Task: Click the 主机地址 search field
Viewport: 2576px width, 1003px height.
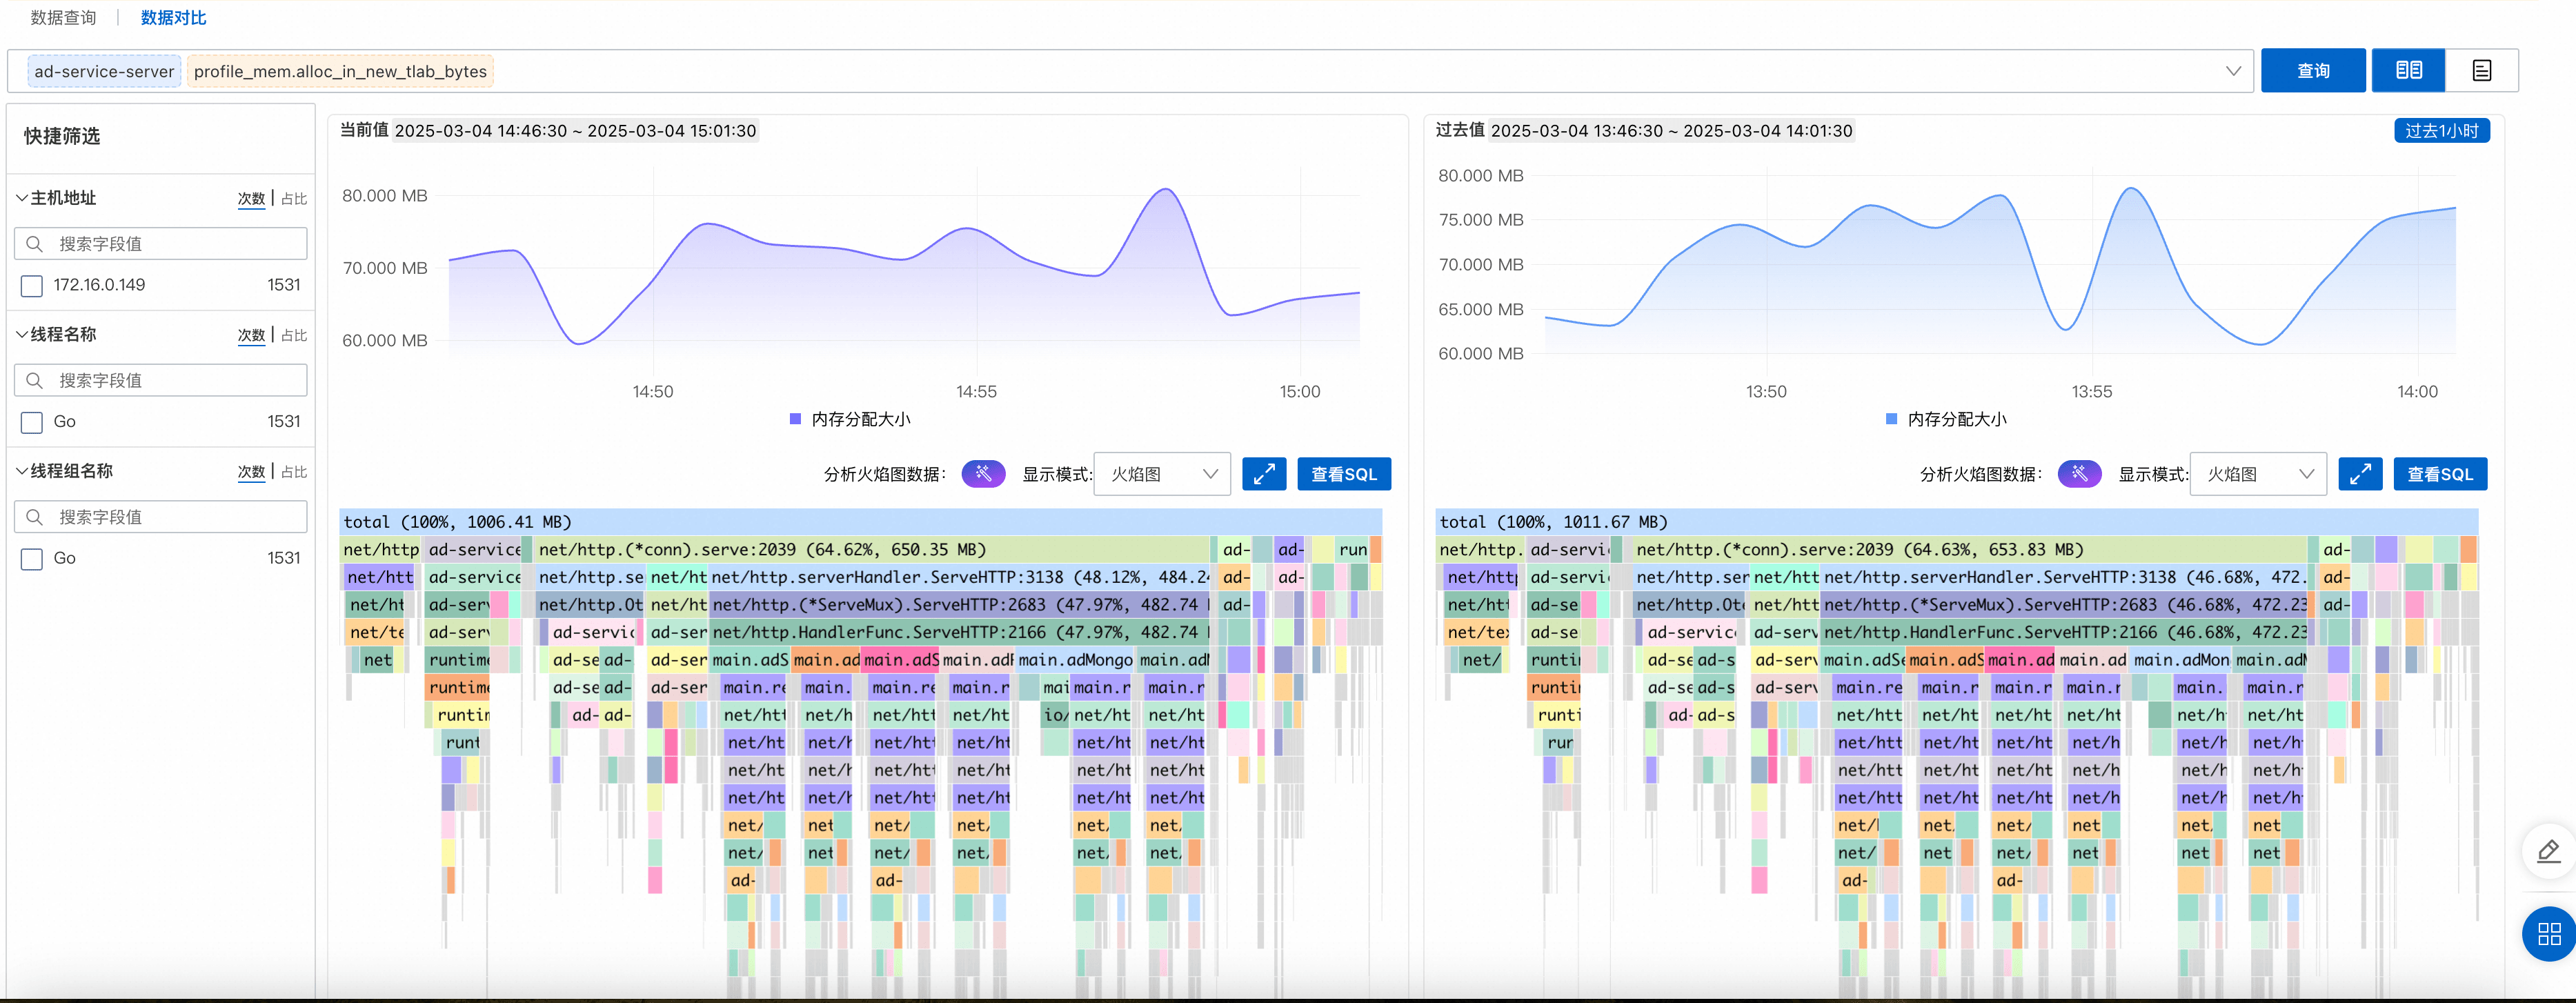Action: [x=160, y=244]
